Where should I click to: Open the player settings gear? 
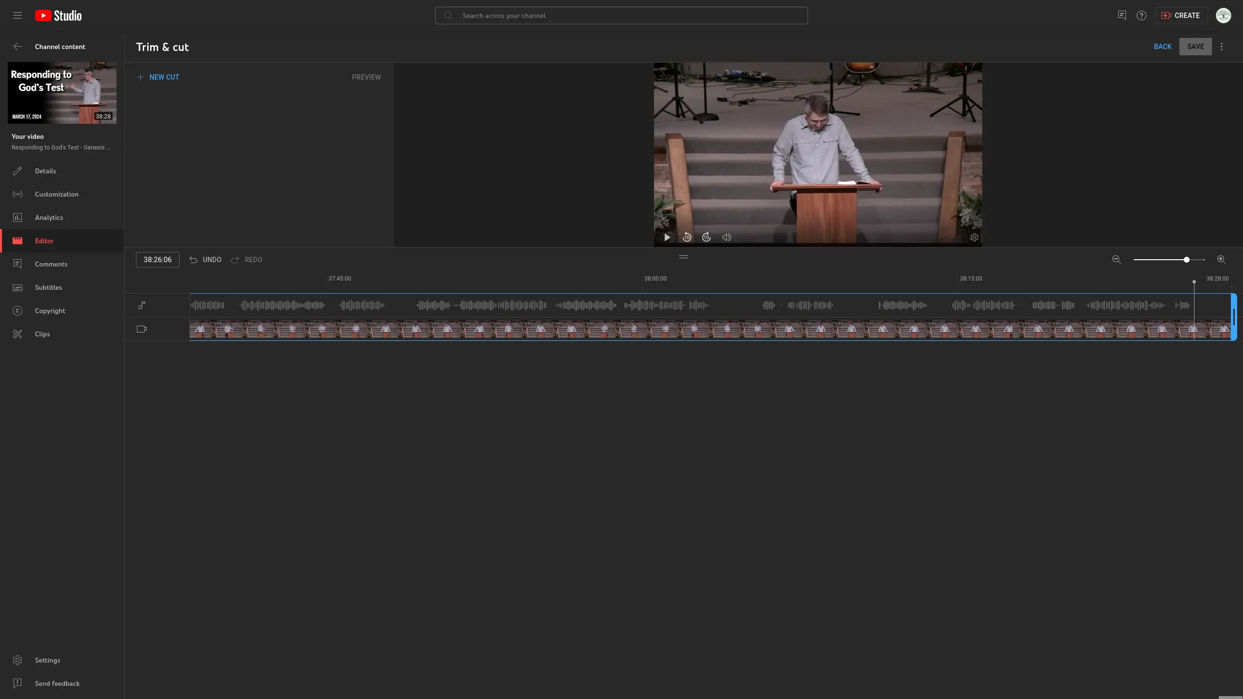coord(974,237)
